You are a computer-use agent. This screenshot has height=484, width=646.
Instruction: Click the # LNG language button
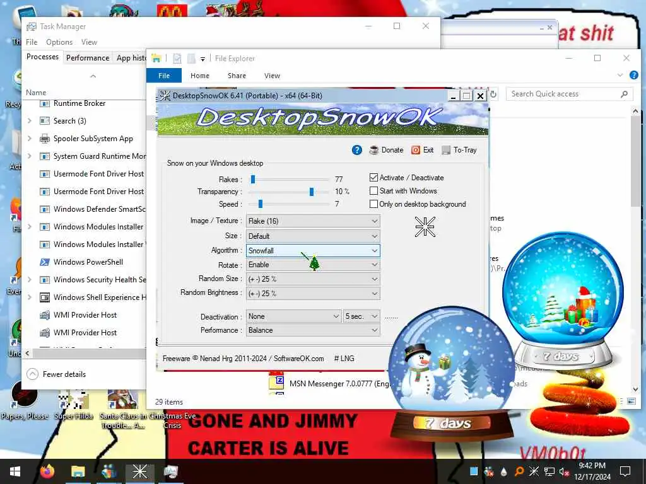(x=344, y=359)
